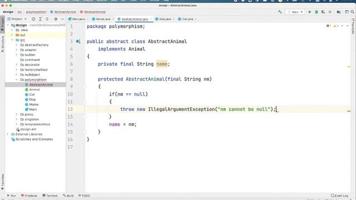356x200 pixels.
Task: Click the src breadcrumb
Action: point(19,12)
